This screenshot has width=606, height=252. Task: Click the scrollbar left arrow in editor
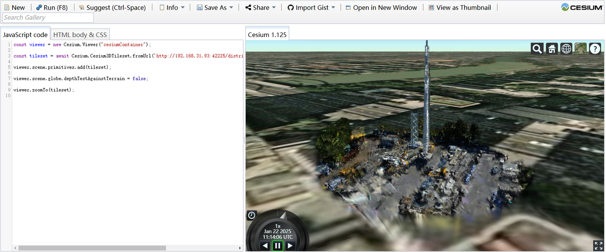[15, 248]
